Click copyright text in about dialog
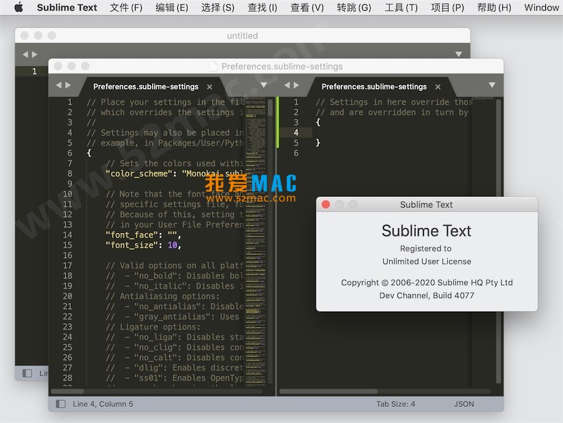 pyautogui.click(x=427, y=283)
